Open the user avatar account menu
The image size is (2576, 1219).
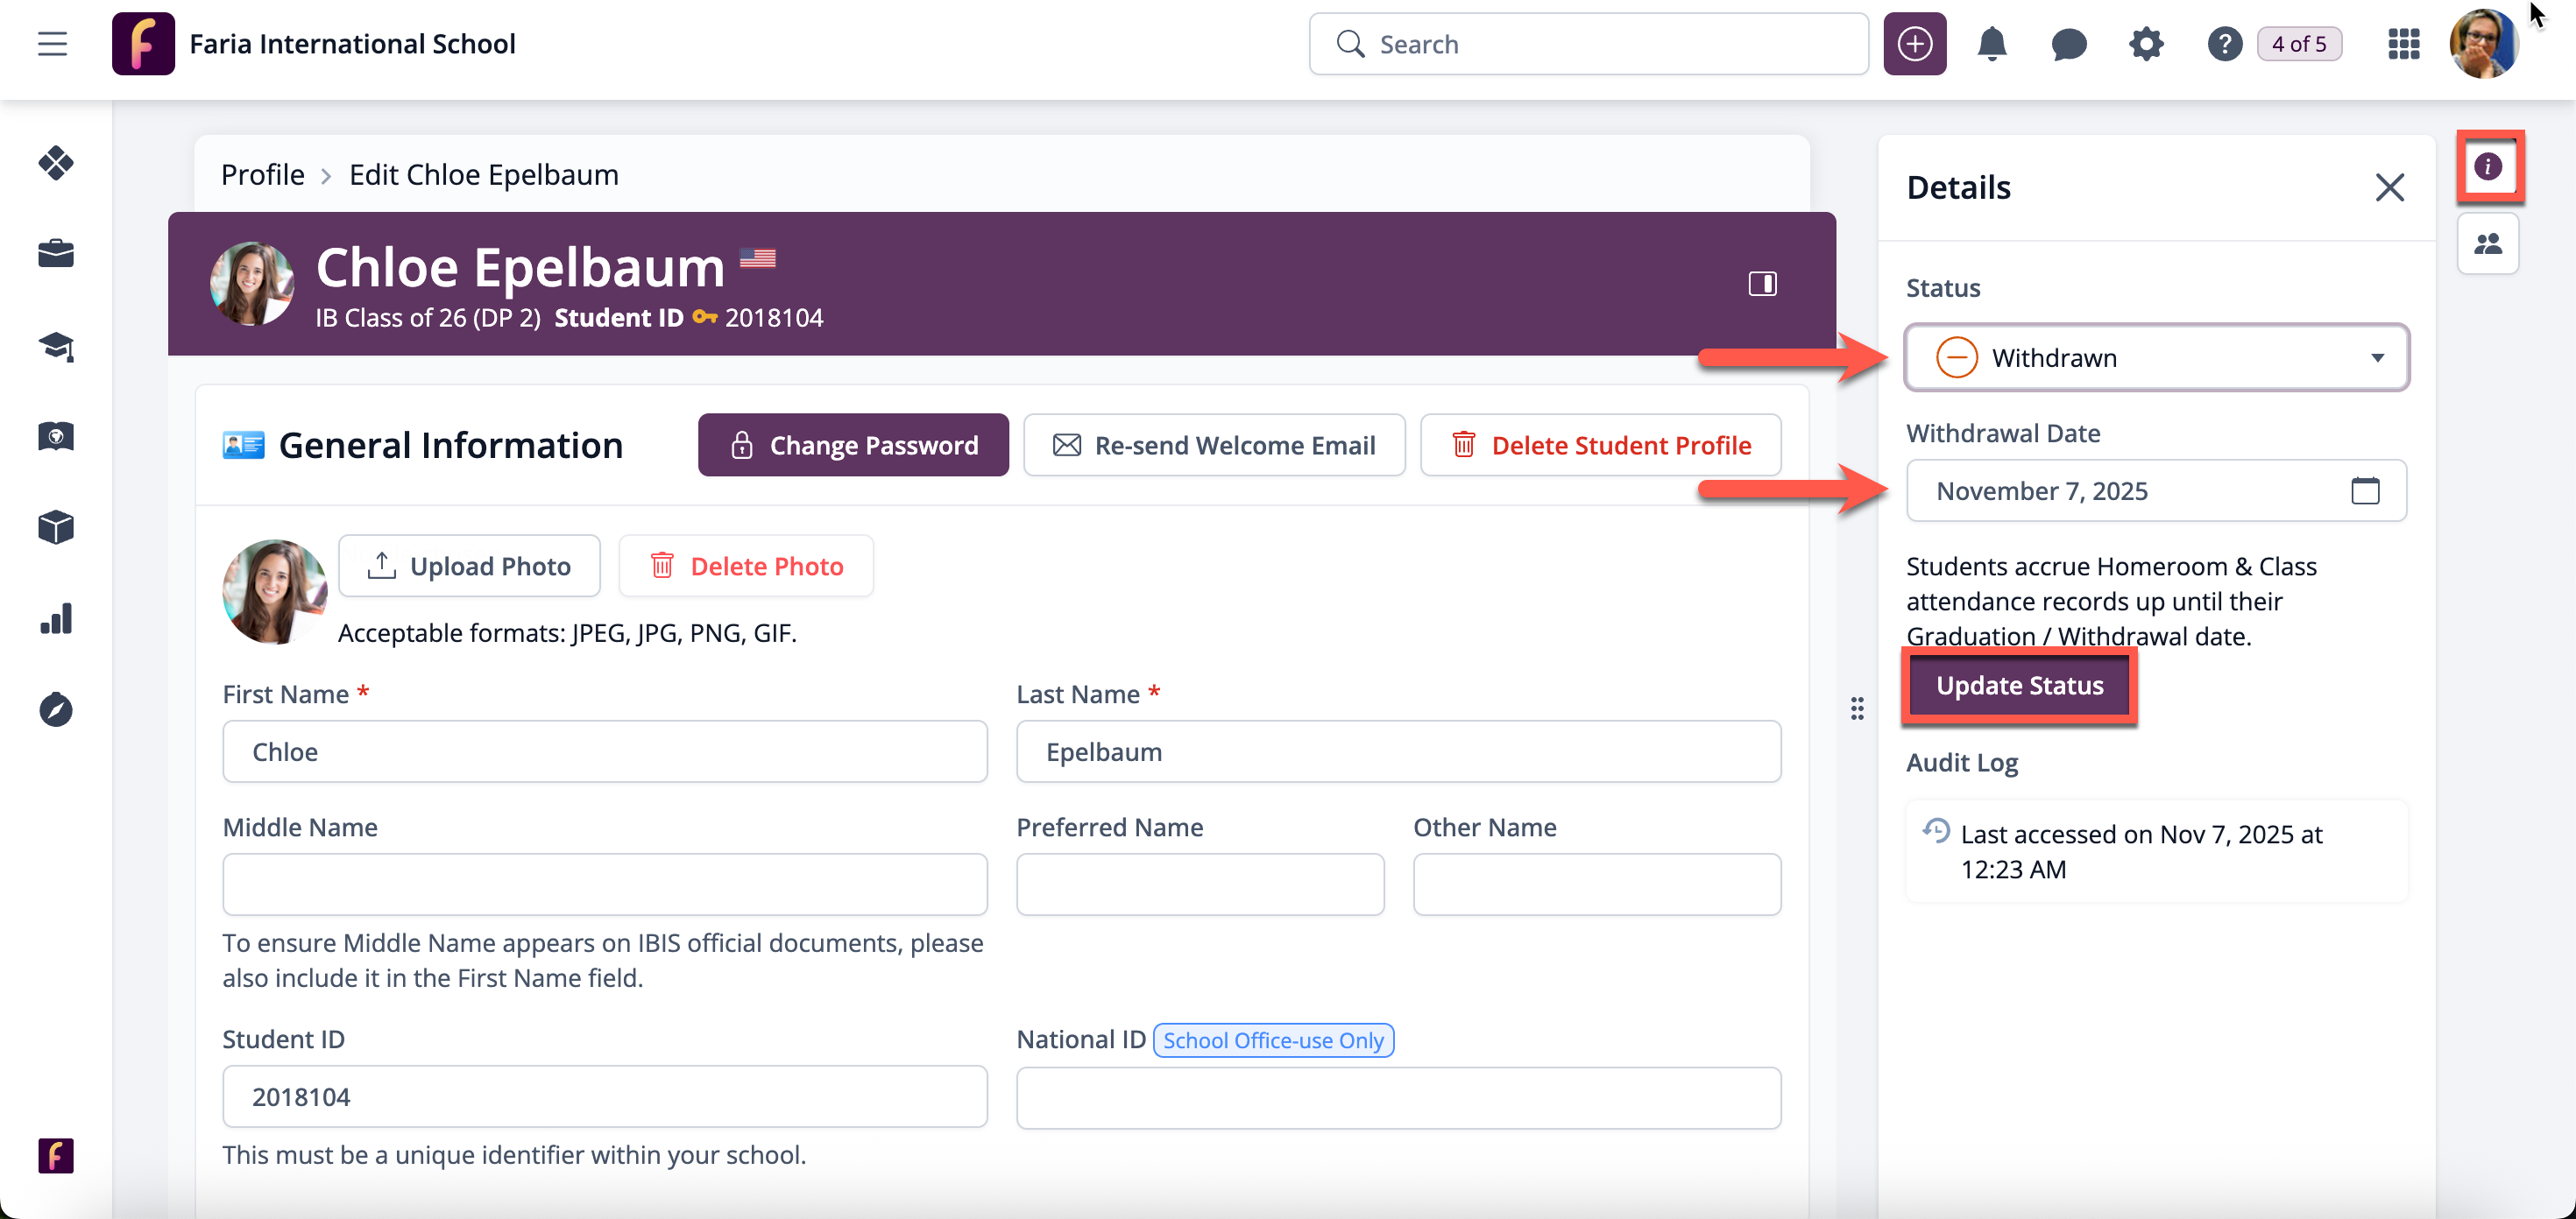click(x=2483, y=44)
